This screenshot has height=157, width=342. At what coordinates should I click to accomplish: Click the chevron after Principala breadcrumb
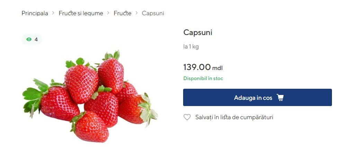[x=53, y=13]
